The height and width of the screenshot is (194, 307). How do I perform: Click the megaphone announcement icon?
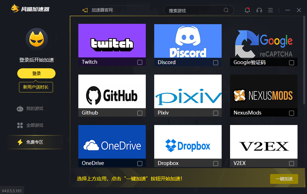point(85,10)
